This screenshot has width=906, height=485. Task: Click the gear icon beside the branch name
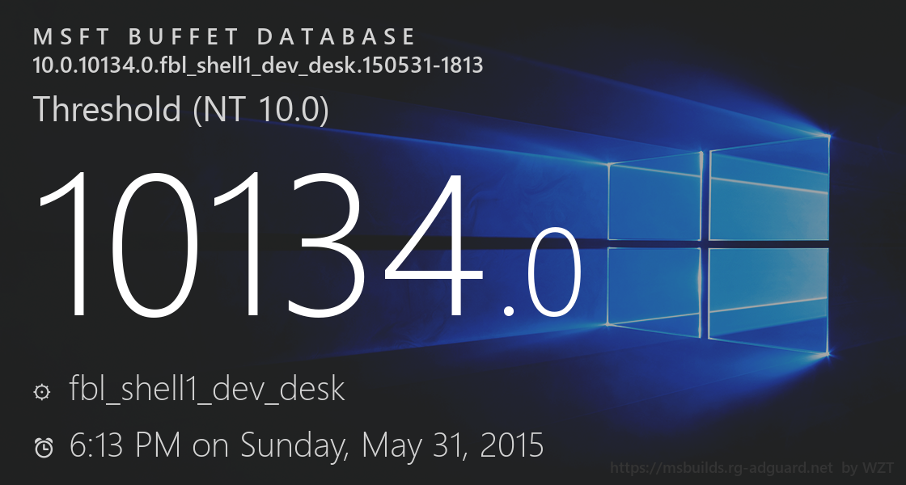coord(42,392)
